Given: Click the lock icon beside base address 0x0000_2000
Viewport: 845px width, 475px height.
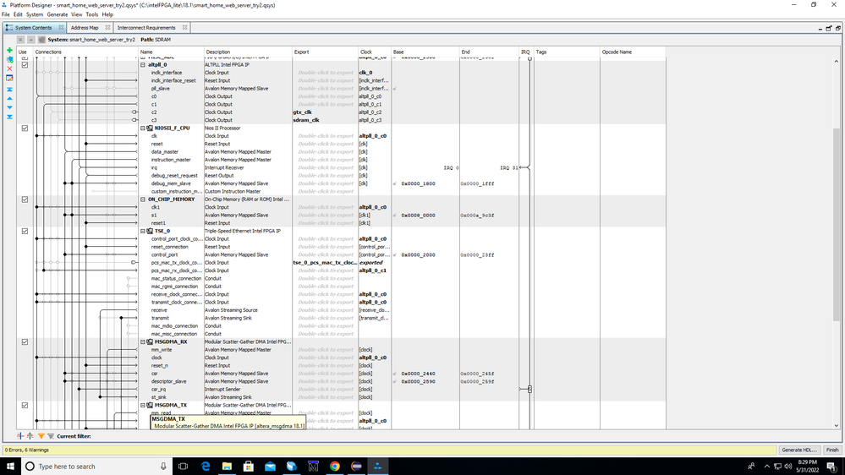Looking at the screenshot, I should [395, 254].
